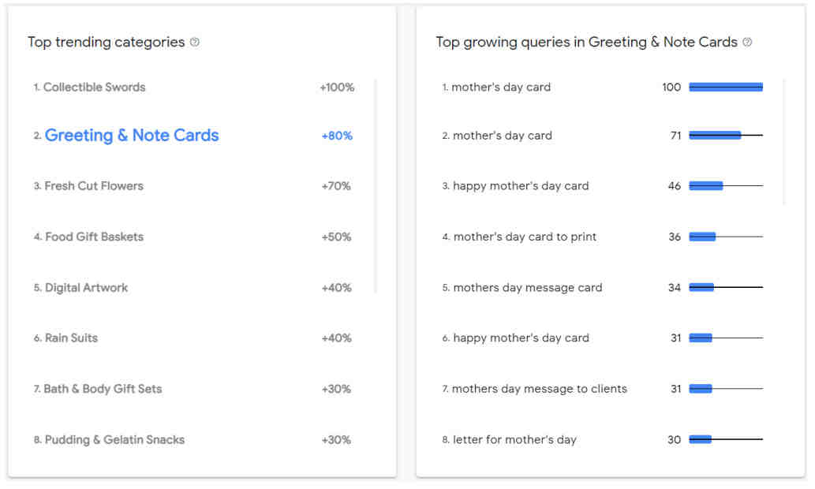Click the blue bar valued 100
This screenshot has width=815, height=489.
[x=726, y=88]
